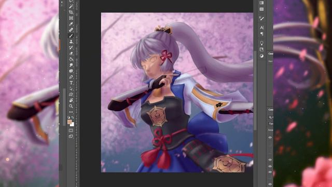This screenshot has height=187, width=332.
Task: Select the Eraser tool
Action: [71, 54]
